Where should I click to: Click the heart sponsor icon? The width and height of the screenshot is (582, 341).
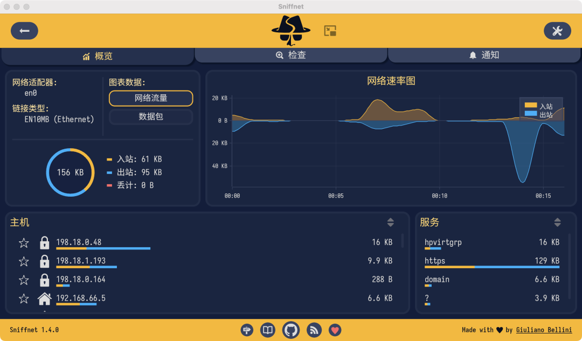point(335,330)
